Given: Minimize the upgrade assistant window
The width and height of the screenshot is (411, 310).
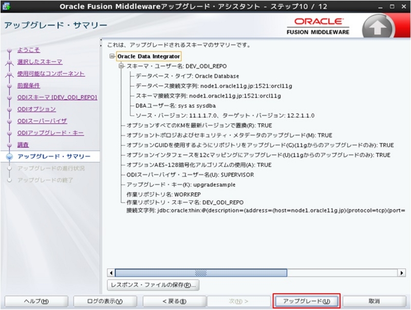Looking at the screenshot, I should point(380,7).
